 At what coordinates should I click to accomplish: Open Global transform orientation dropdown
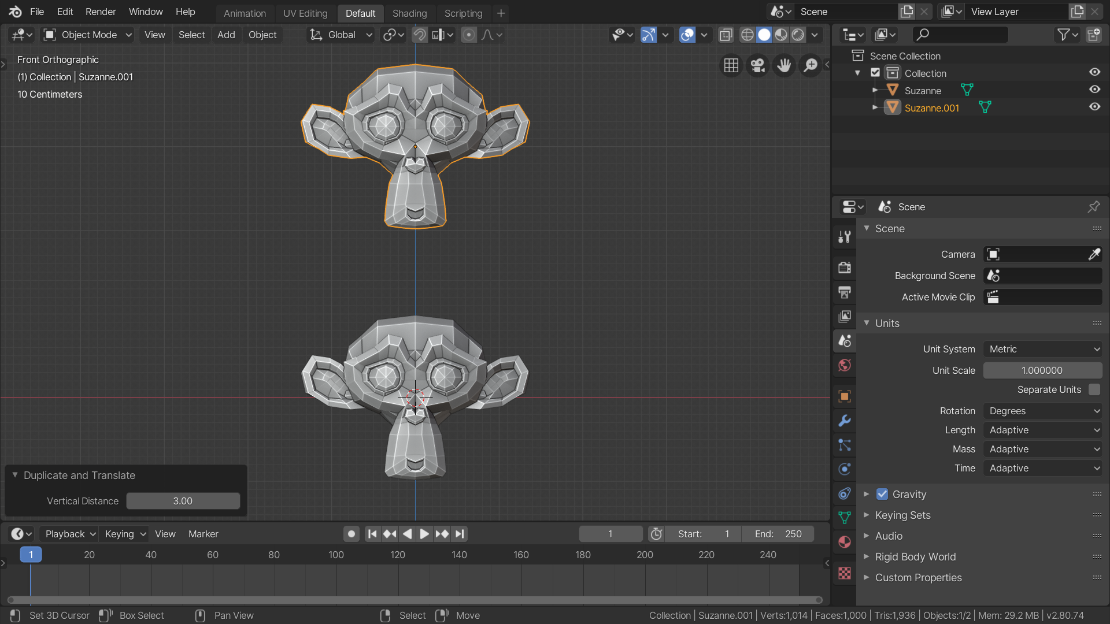tap(341, 35)
